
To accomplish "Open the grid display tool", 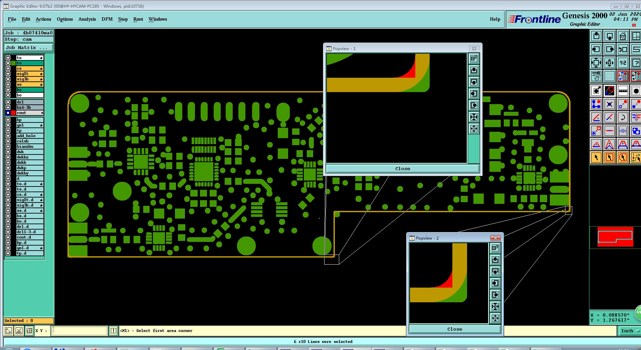I will pos(610,76).
